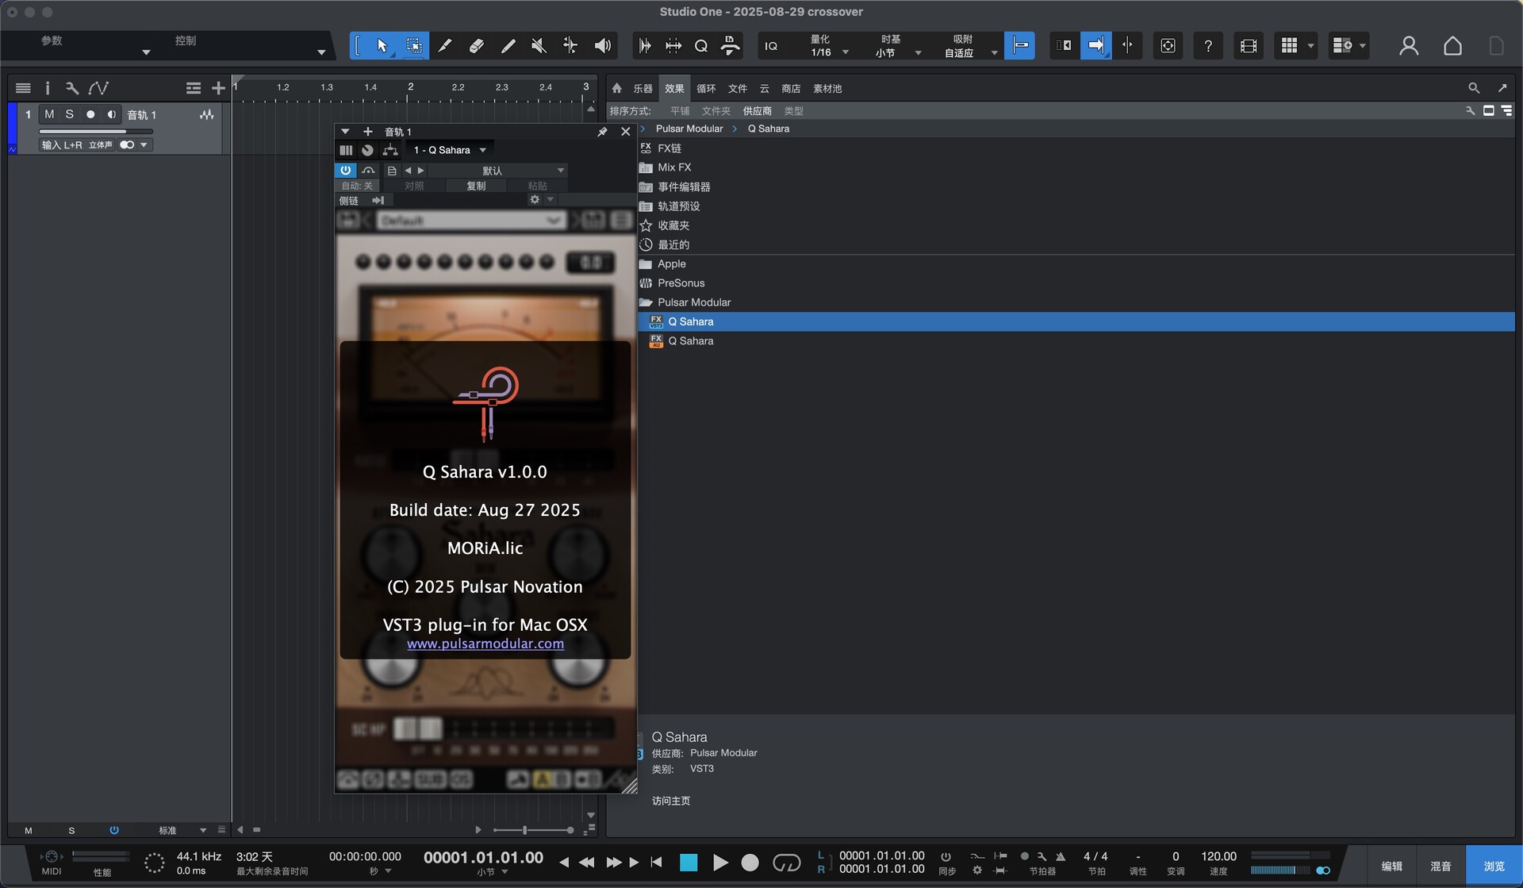Open the user account profile icon

tap(1409, 46)
